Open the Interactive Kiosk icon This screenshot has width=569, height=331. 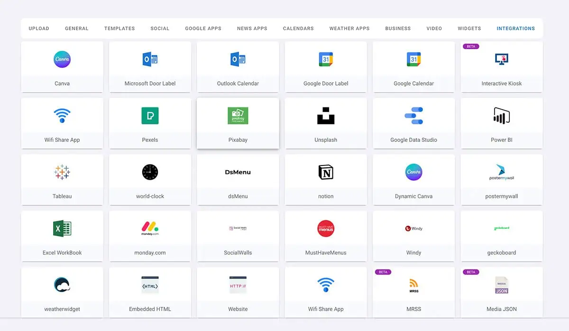coord(502,59)
